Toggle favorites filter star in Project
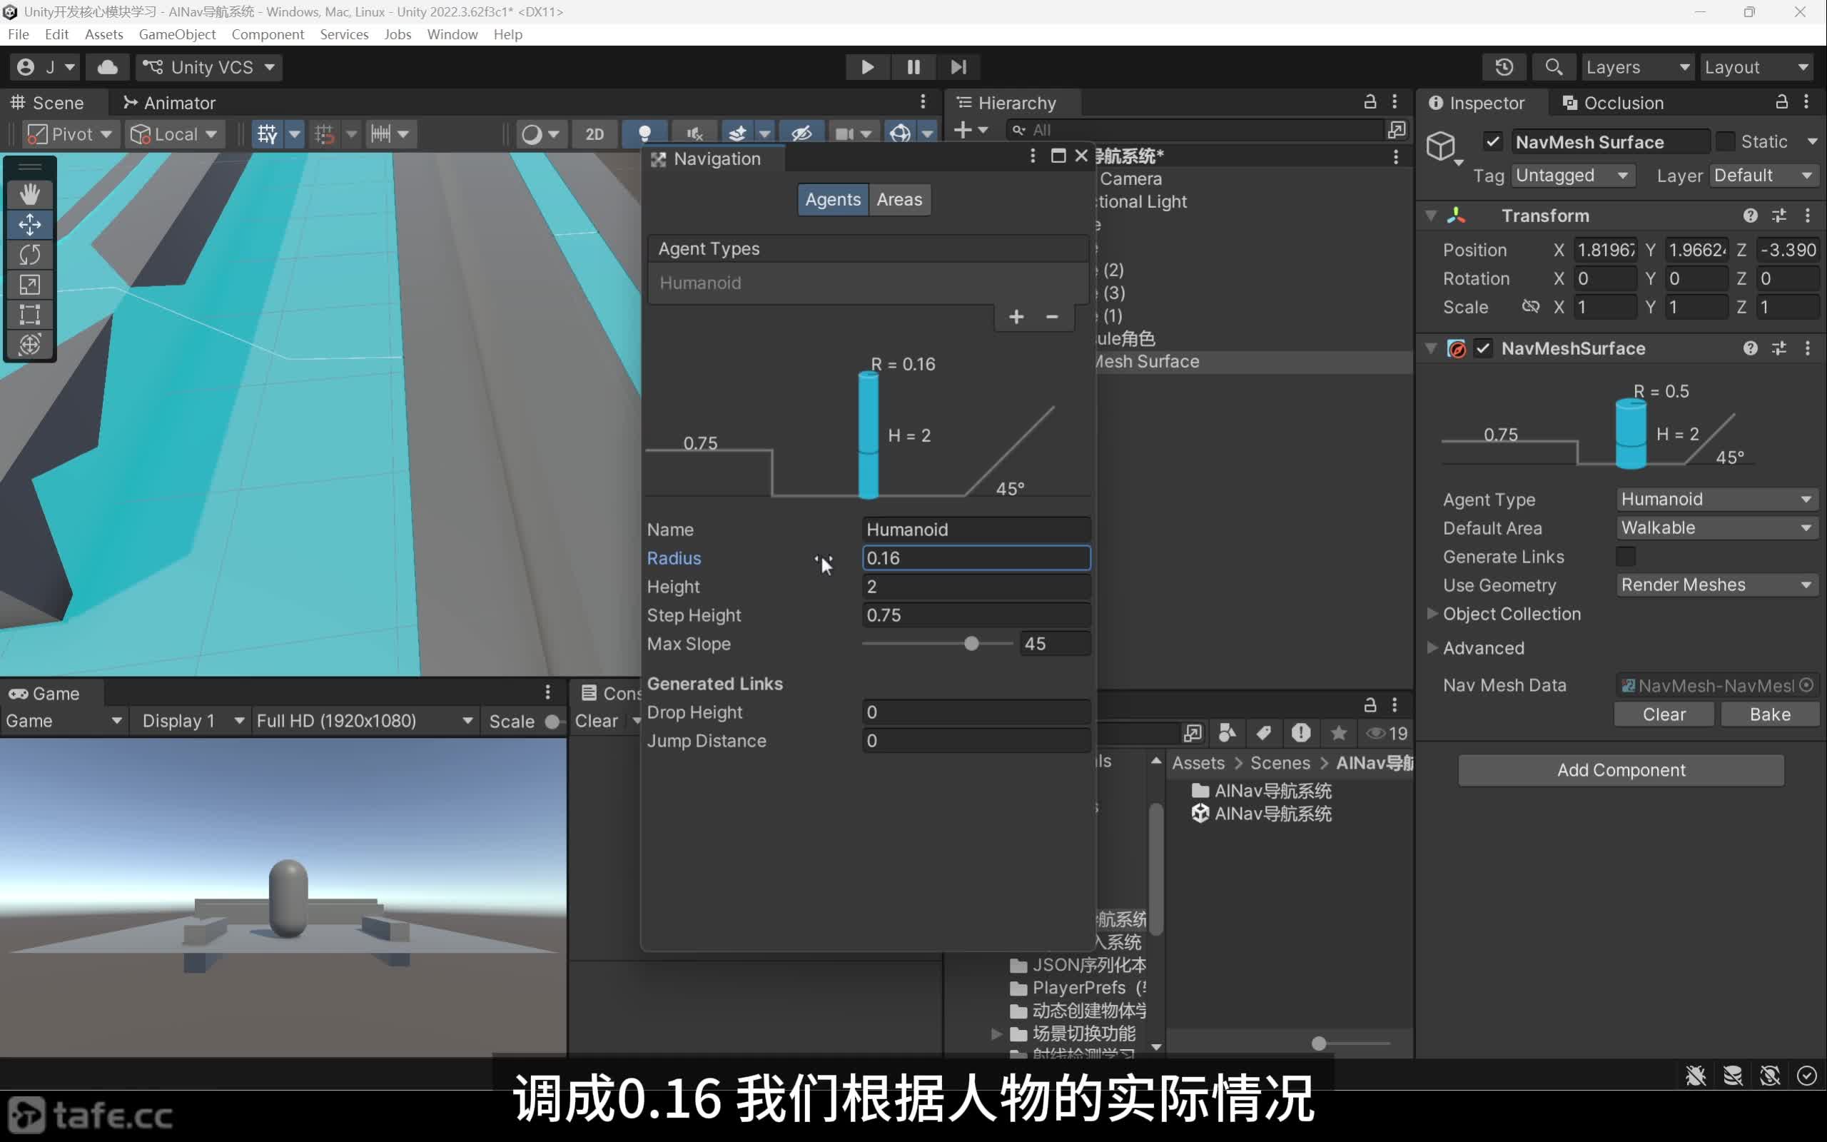Screen dimensions: 1827x1142 point(1339,734)
